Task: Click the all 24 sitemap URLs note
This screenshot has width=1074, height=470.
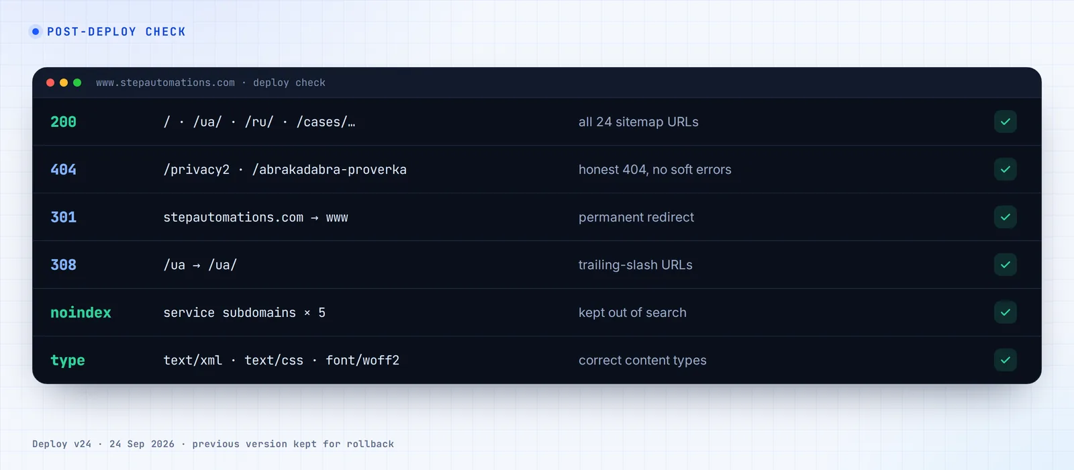Action: pyautogui.click(x=638, y=122)
